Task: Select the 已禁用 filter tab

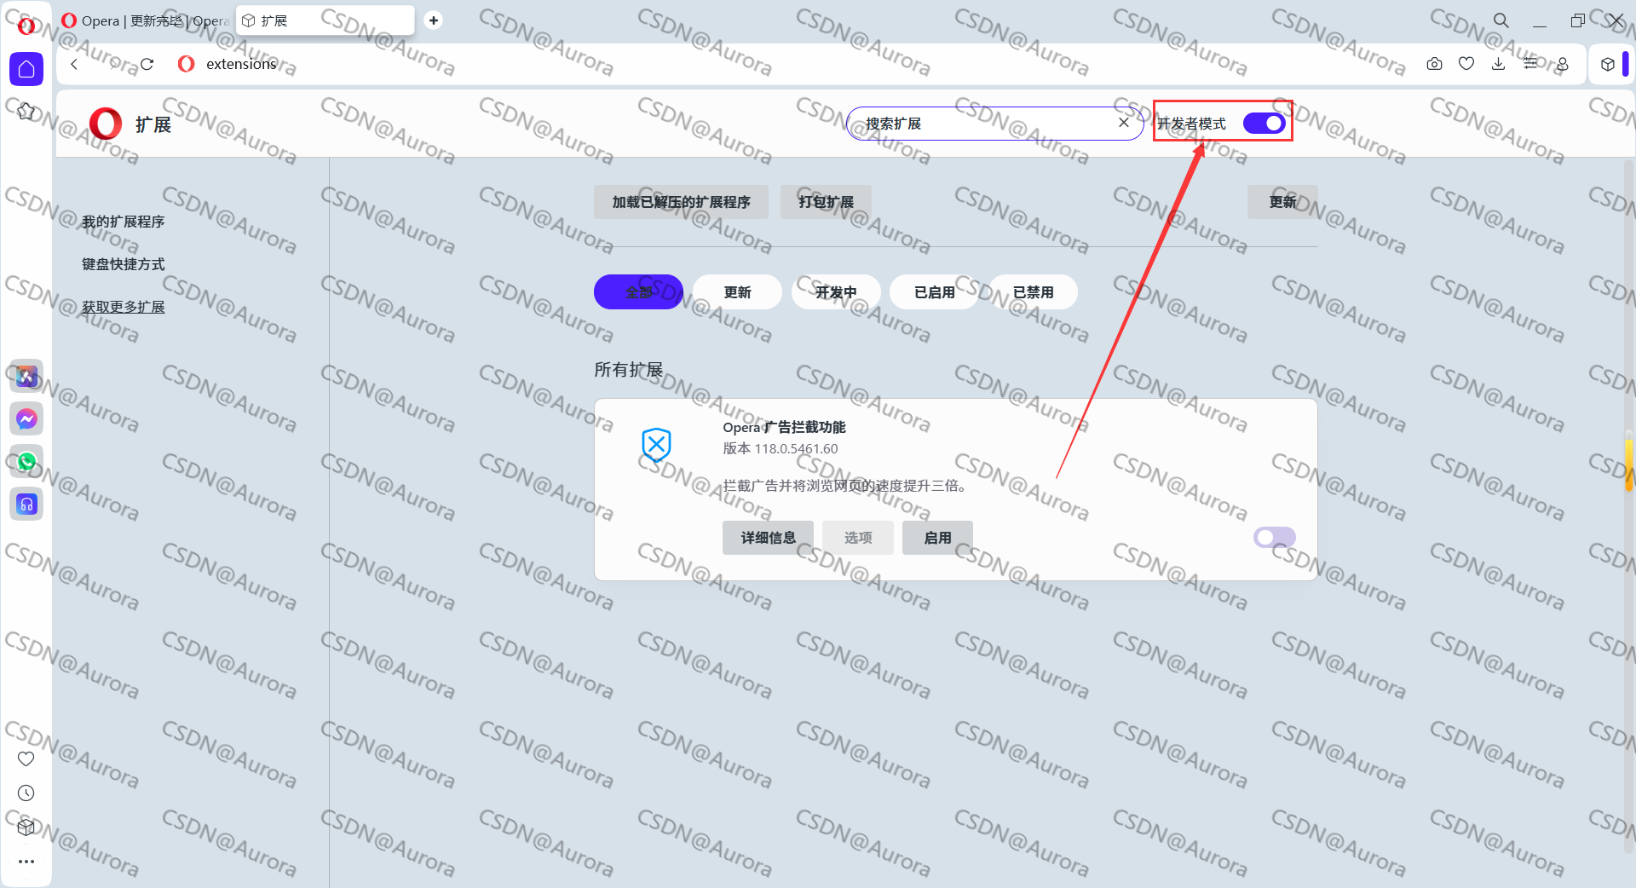Action: [1034, 292]
